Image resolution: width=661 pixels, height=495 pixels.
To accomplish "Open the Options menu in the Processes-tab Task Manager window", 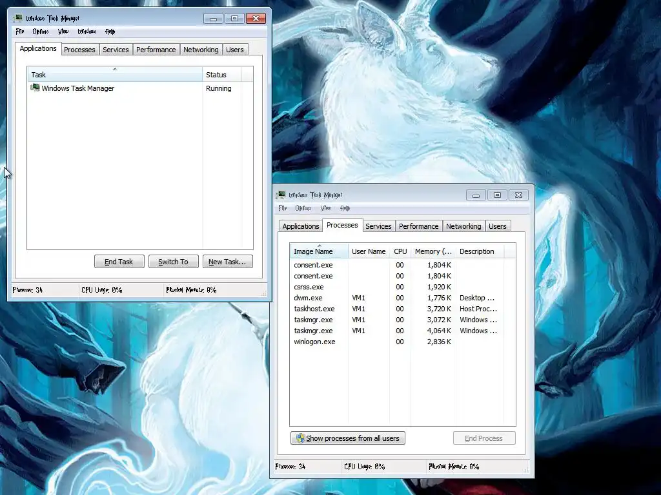I will 303,208.
